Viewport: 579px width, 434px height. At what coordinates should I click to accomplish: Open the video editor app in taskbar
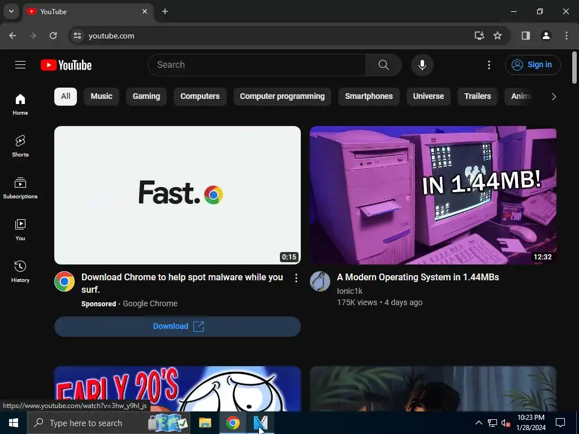coord(260,423)
